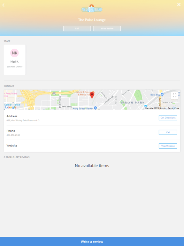Image resolution: width=184 pixels, height=246 pixels.
Task: Click Best Buy map marker
Action: pos(162,94)
